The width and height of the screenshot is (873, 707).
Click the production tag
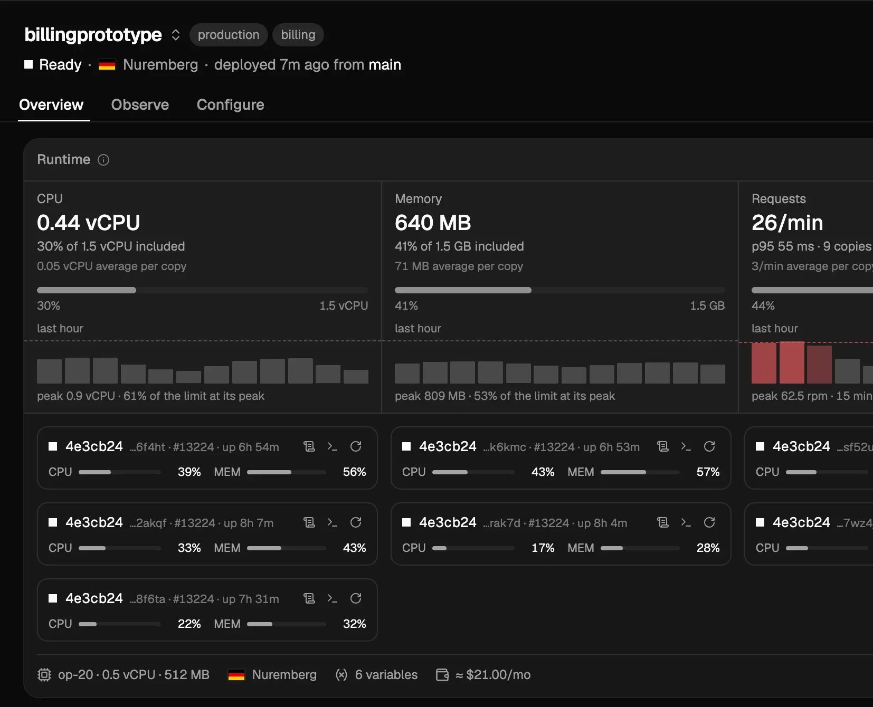(x=229, y=35)
